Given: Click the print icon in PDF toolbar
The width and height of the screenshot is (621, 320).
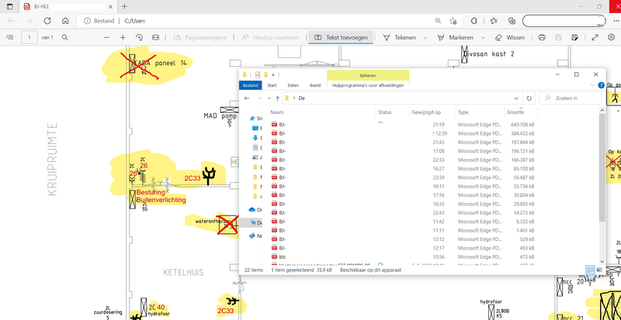Looking at the screenshot, I should (x=542, y=37).
